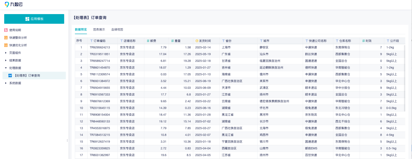Click the 东北冷链仓 warehouse cell
Screen dimensions: 412x159
(x=343, y=108)
